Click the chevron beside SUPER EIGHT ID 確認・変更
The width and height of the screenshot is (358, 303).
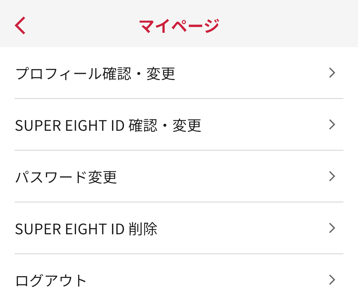click(x=332, y=125)
